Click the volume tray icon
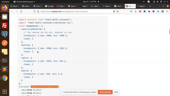The width and height of the screenshot is (170, 96). 158,2
